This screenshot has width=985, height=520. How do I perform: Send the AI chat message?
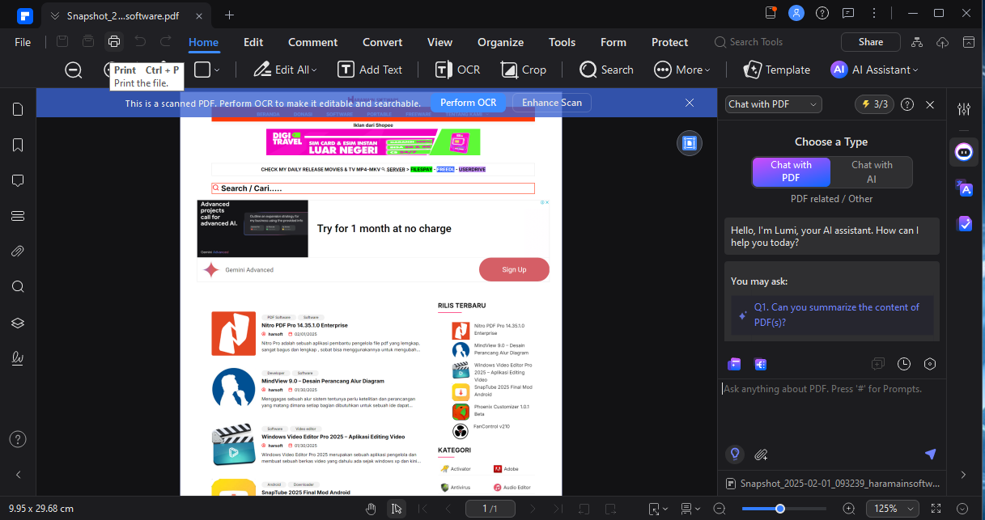pos(930,454)
